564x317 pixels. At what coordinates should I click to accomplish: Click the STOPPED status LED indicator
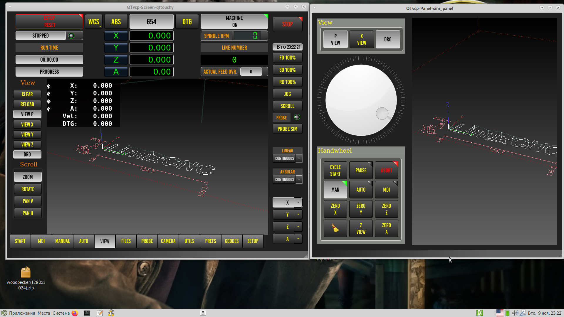[x=71, y=36]
